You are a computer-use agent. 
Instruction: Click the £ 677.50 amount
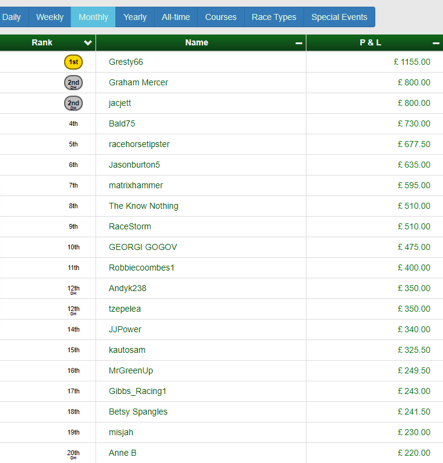[x=414, y=144]
